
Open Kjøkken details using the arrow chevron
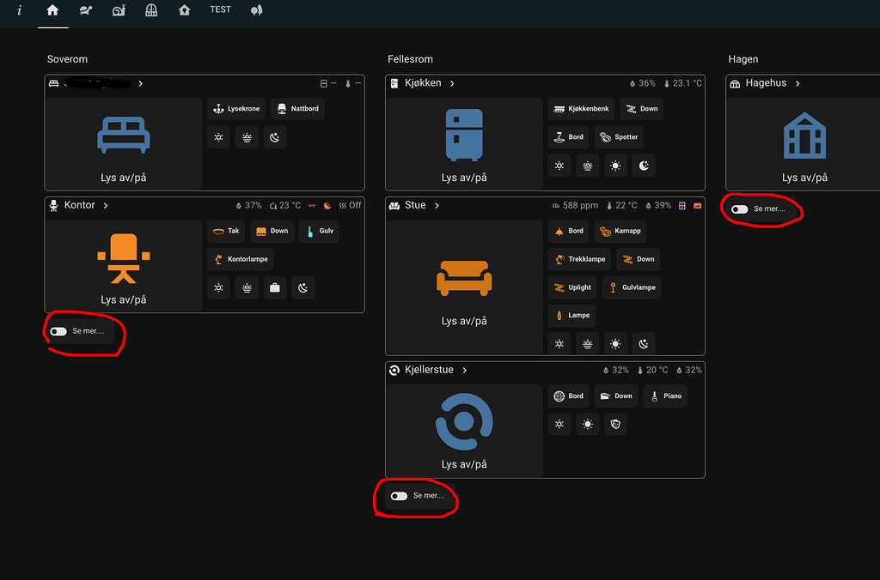[x=454, y=82]
